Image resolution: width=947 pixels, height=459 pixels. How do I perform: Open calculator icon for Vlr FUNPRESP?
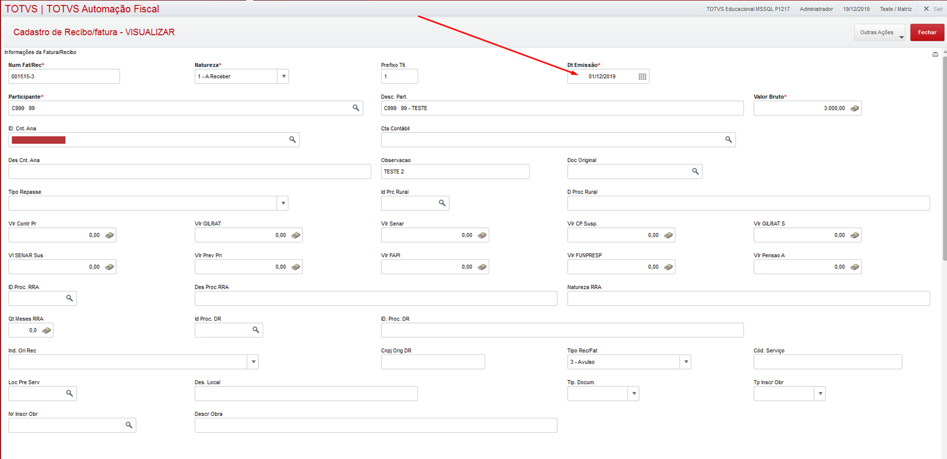(668, 267)
